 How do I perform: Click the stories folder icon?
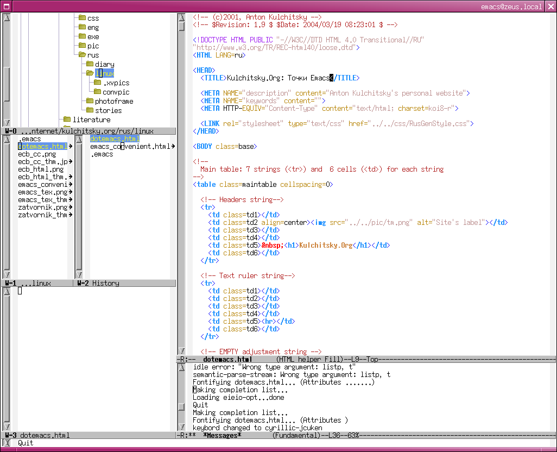89,110
